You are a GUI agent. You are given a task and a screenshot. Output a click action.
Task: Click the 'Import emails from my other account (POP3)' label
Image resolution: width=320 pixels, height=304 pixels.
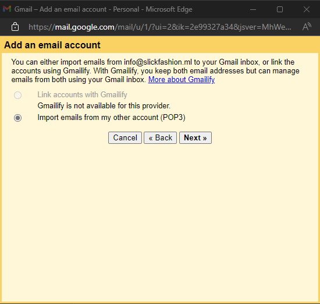tap(112, 118)
